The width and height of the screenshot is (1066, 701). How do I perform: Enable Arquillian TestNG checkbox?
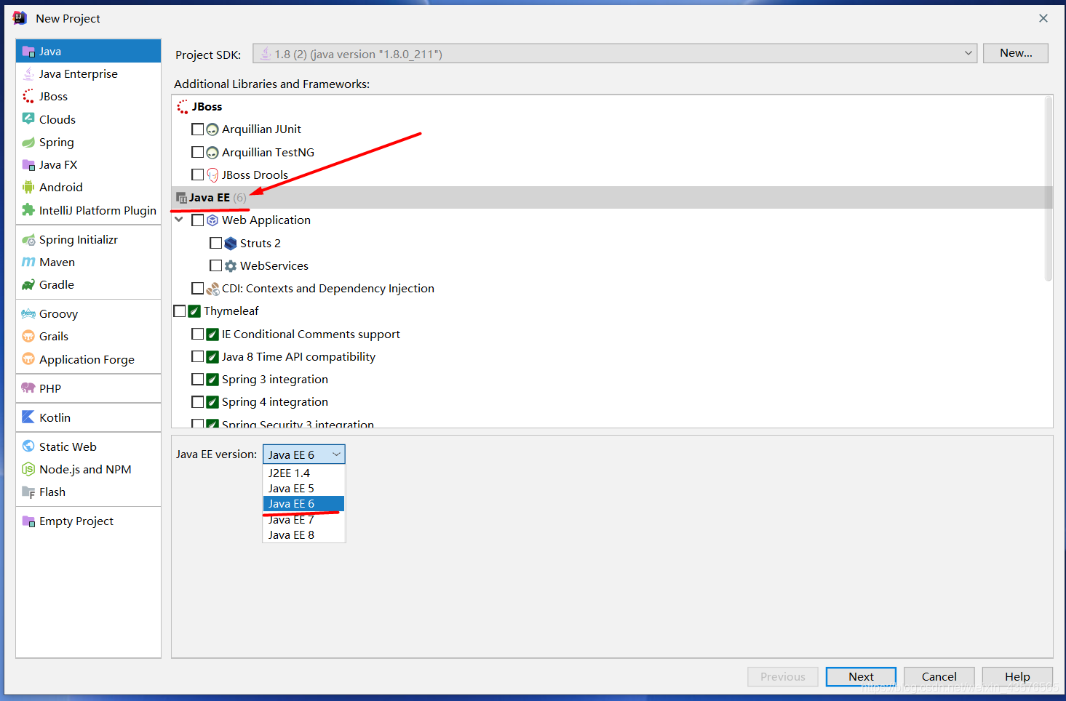197,152
